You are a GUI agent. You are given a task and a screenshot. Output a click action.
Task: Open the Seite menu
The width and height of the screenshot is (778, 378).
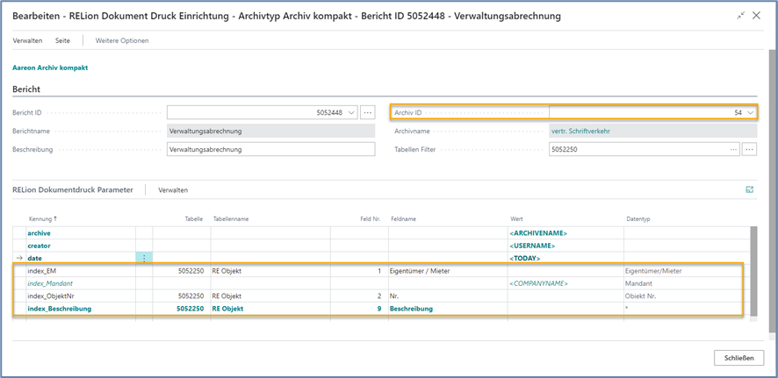[62, 40]
